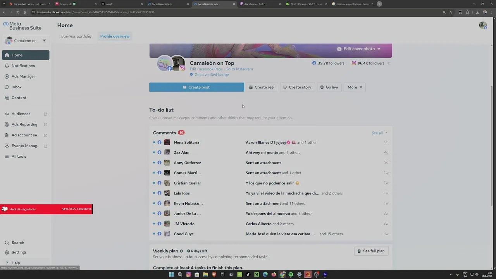
Task: Click the Create post button
Action: 196,87
